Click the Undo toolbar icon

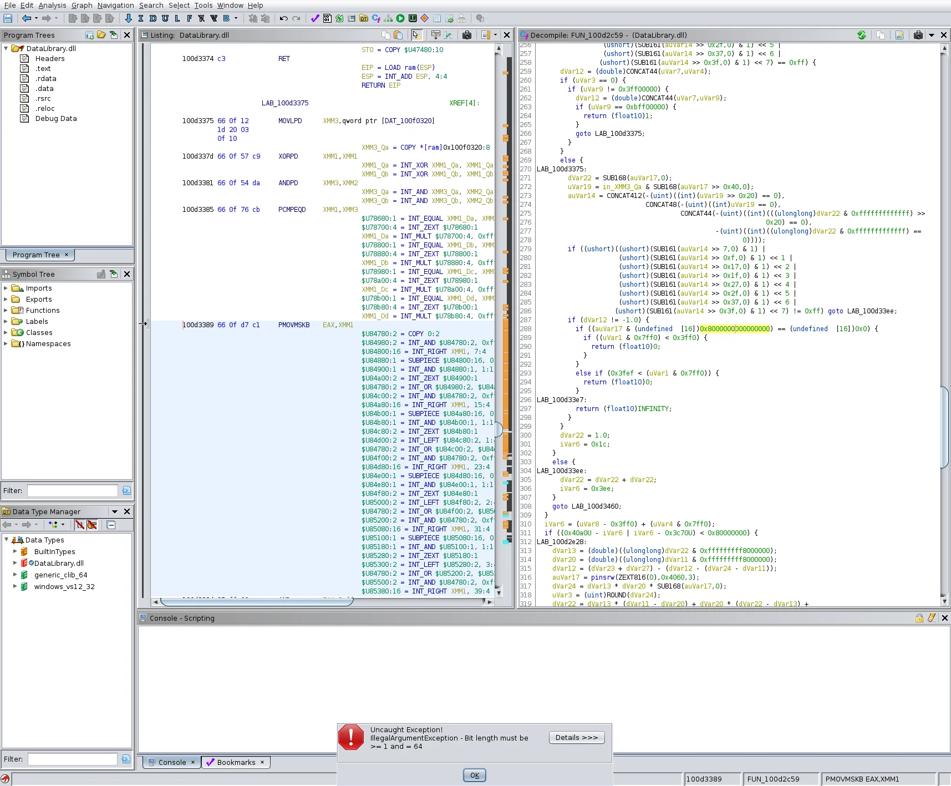[284, 18]
